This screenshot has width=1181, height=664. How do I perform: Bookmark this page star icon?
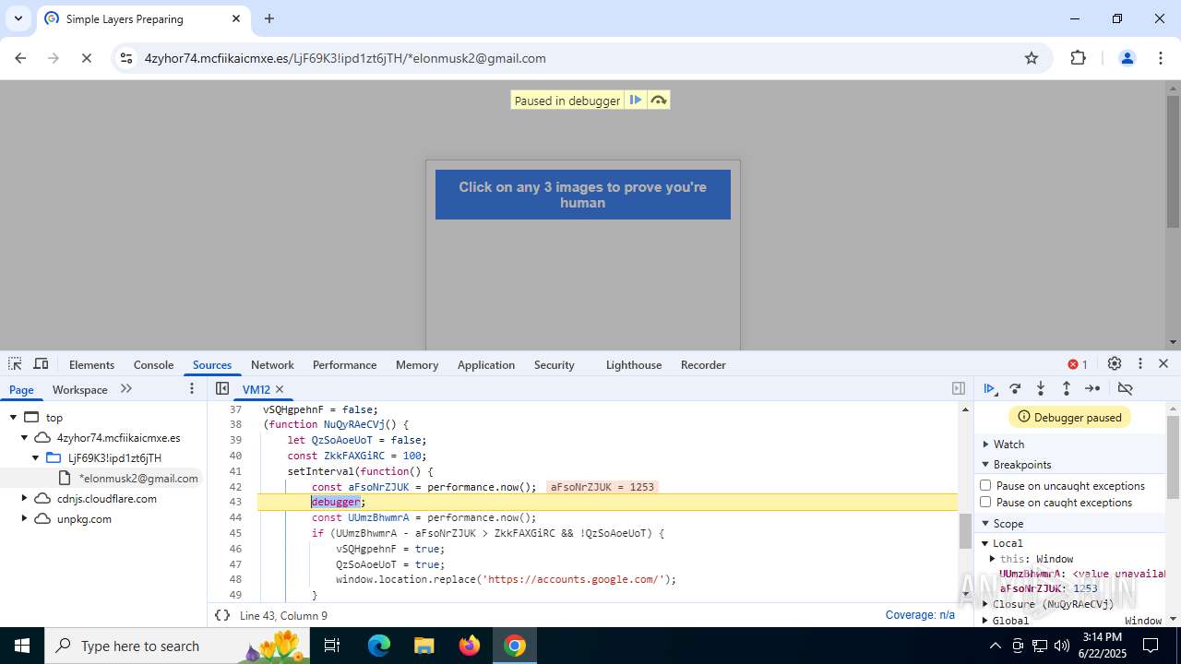coord(1032,58)
